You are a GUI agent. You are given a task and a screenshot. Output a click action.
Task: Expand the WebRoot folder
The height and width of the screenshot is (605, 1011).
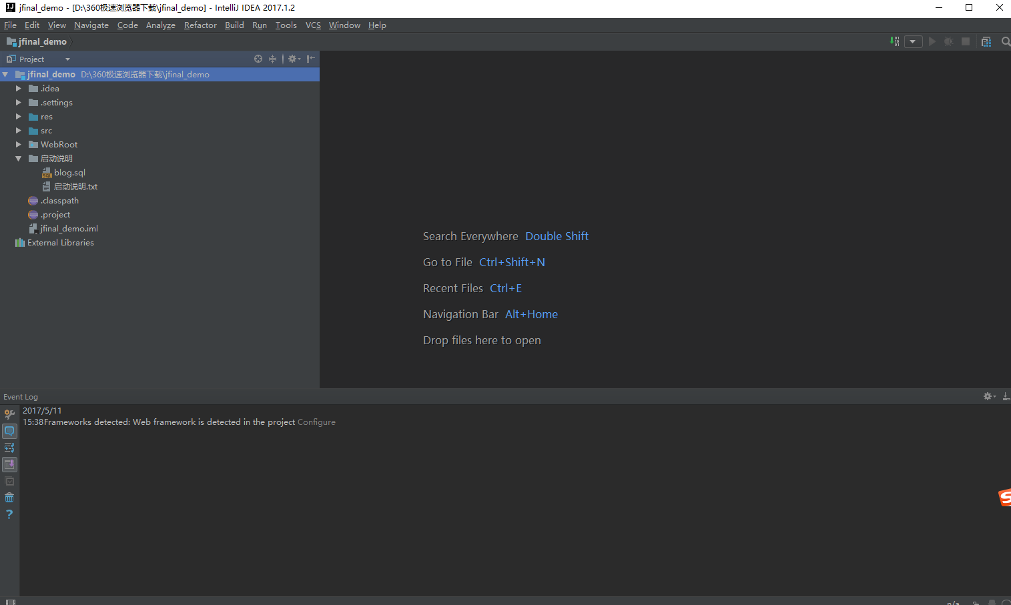(x=19, y=145)
